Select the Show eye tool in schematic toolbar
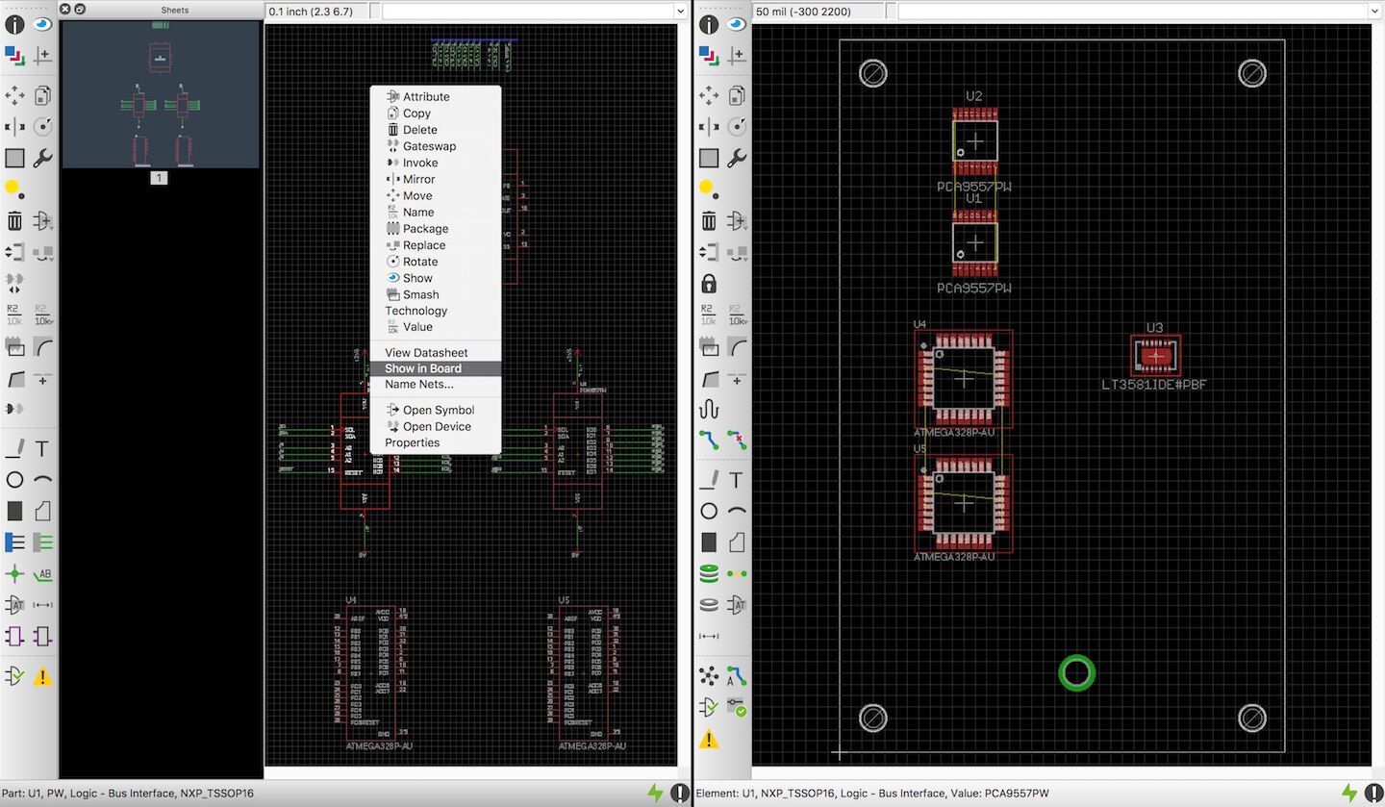Viewport: 1385px width, 807px height. [x=42, y=25]
